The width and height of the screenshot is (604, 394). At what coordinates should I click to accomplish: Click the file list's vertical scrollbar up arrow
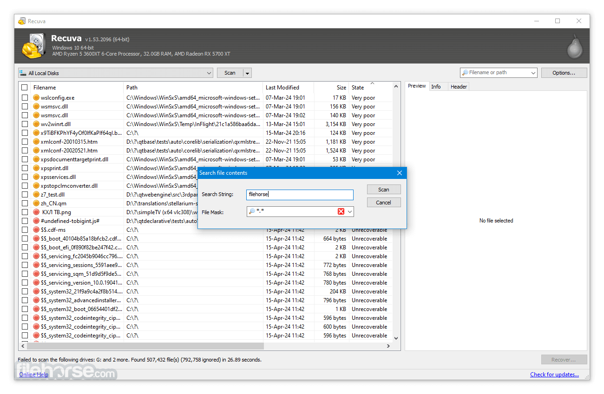click(396, 87)
